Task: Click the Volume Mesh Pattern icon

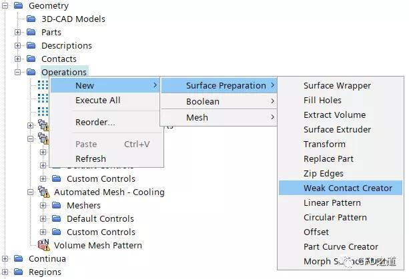Action: 44,245
